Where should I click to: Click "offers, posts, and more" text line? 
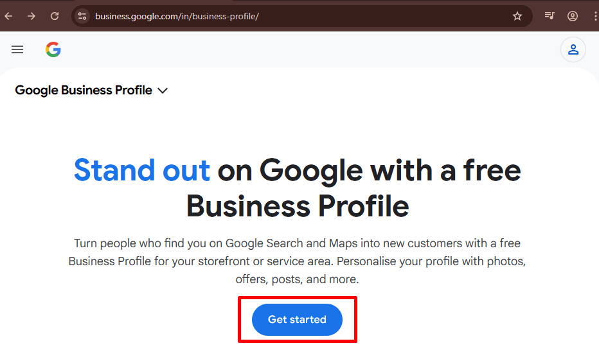297,279
